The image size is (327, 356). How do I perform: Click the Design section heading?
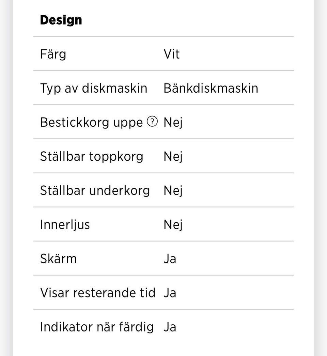(61, 20)
